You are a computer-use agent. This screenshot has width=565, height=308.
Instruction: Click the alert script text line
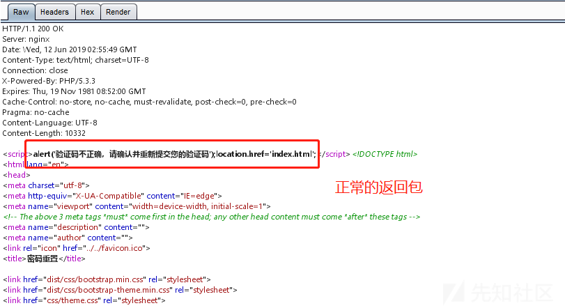tap(174, 154)
